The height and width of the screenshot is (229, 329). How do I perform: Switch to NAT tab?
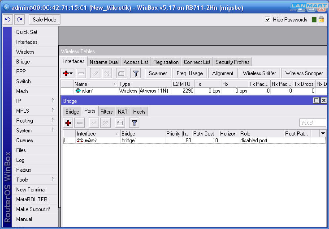(122, 111)
